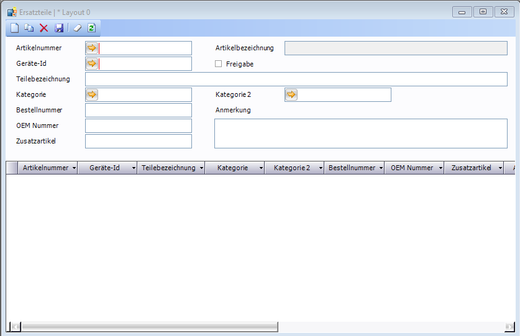Viewport: 520px width, 336px height.
Task: Click into the Teilebezeichnung text field
Action: coord(296,79)
